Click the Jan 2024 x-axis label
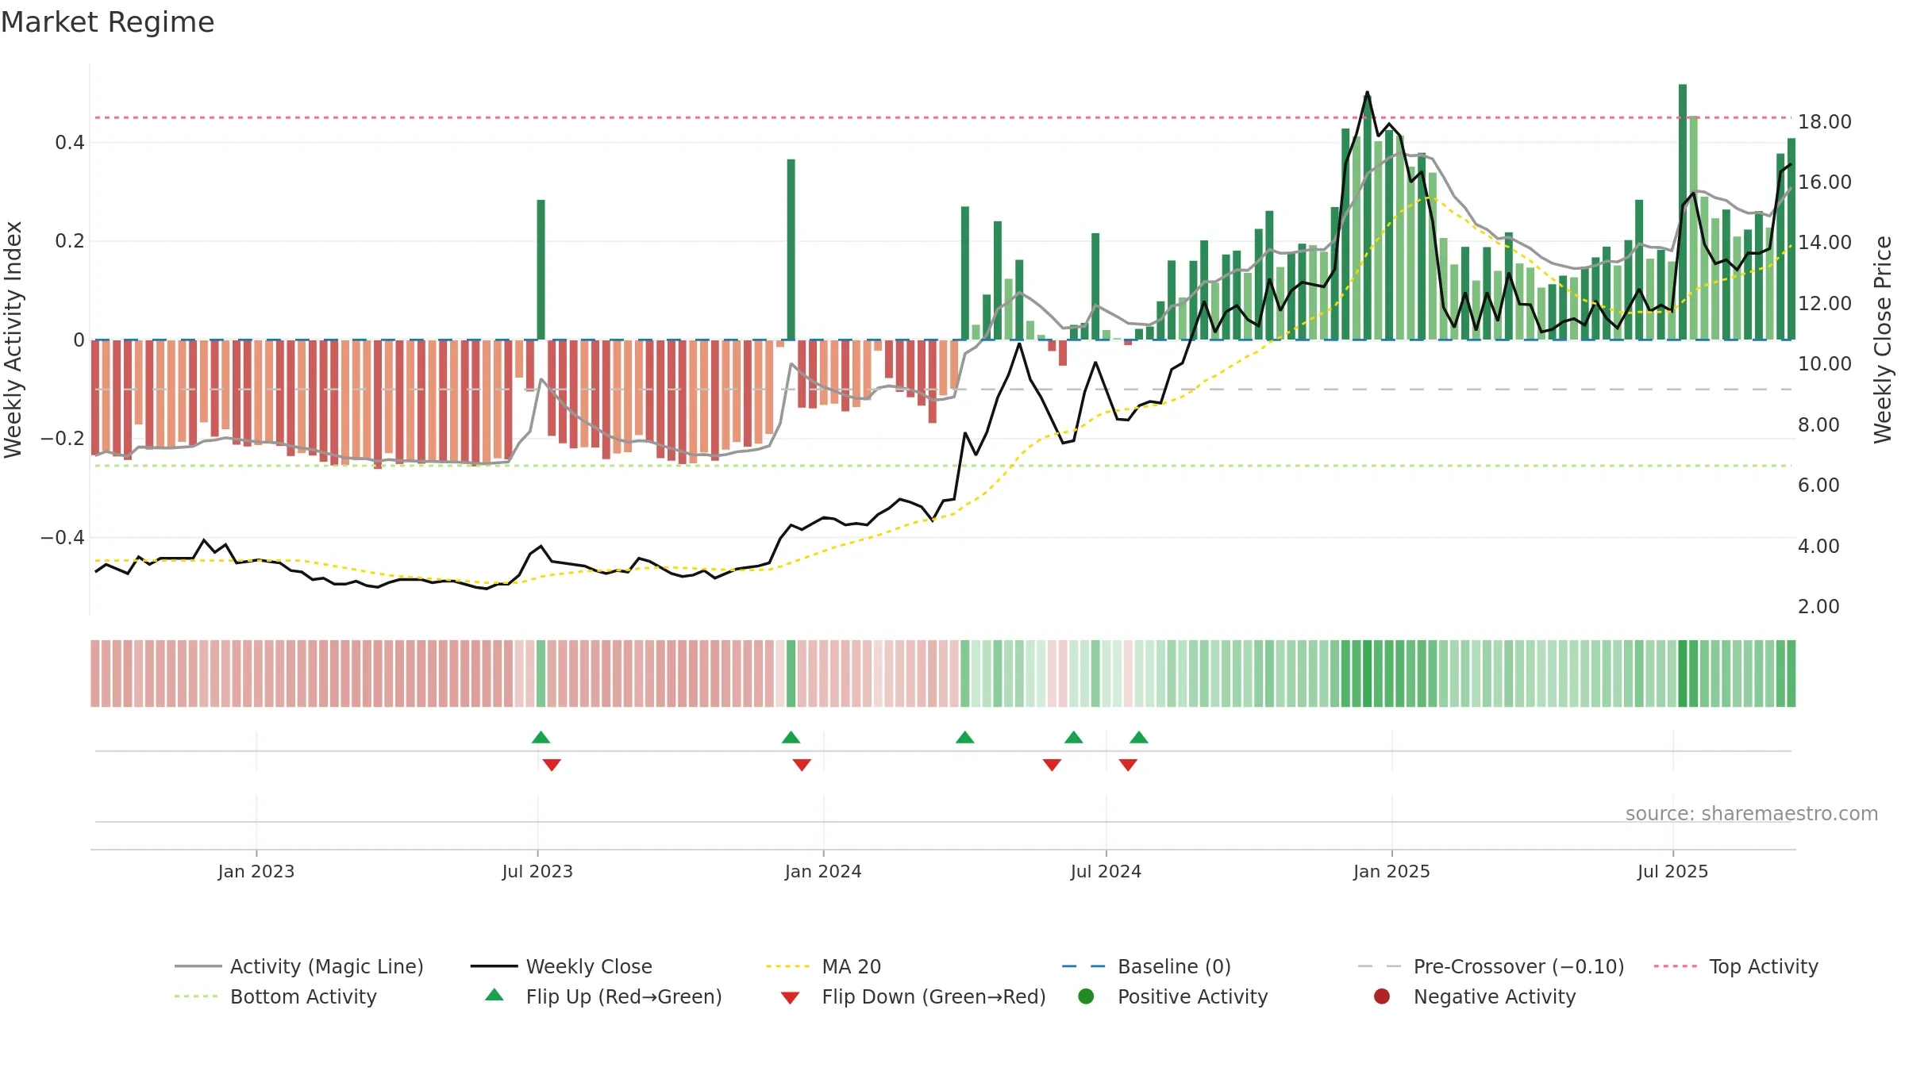The width and height of the screenshot is (1905, 1071). (823, 871)
